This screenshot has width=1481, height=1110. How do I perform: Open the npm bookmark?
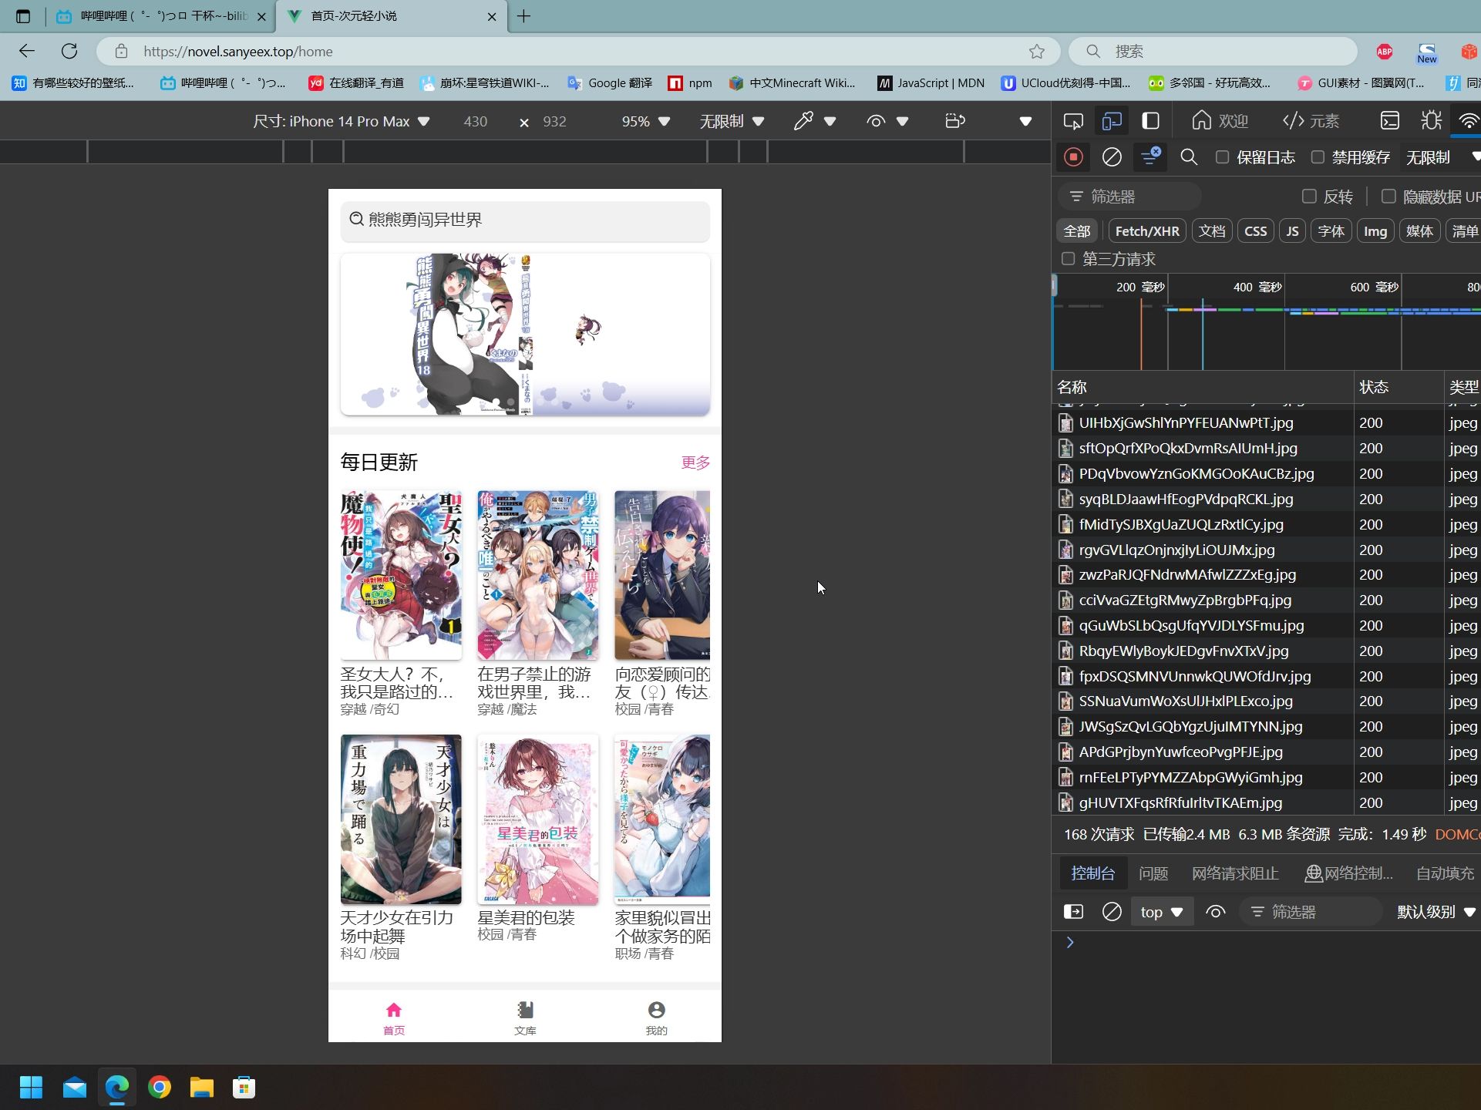point(690,82)
